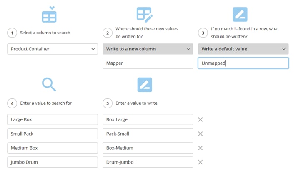Click the table column select icon
This screenshot has width=296, height=174.
[x=49, y=14]
